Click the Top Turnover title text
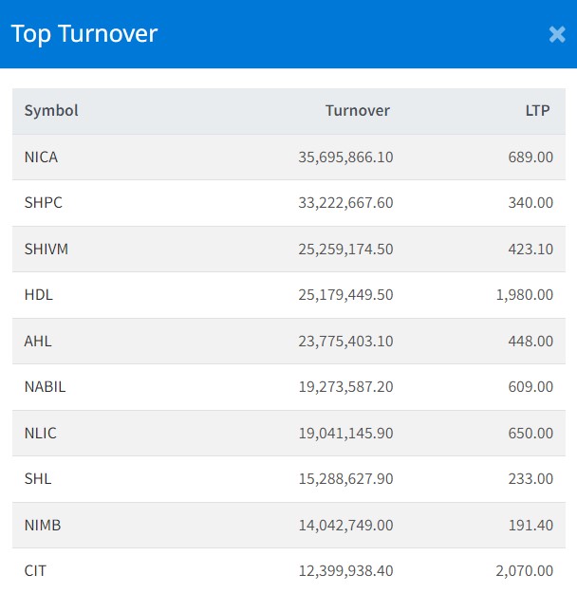Screen dimensions: 577x593 84,34
